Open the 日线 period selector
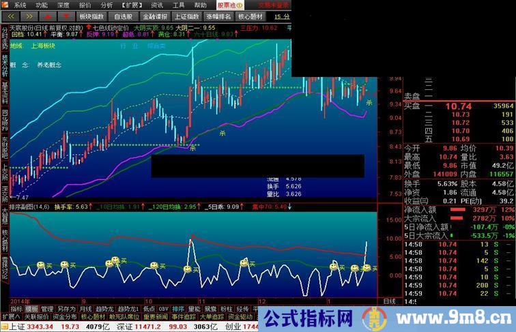Viewport: 516px width, 332px height. click(389, 301)
